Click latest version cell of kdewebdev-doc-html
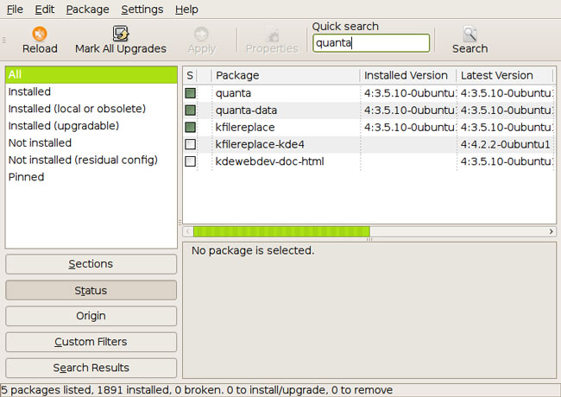This screenshot has width=561, height=397. pos(506,161)
